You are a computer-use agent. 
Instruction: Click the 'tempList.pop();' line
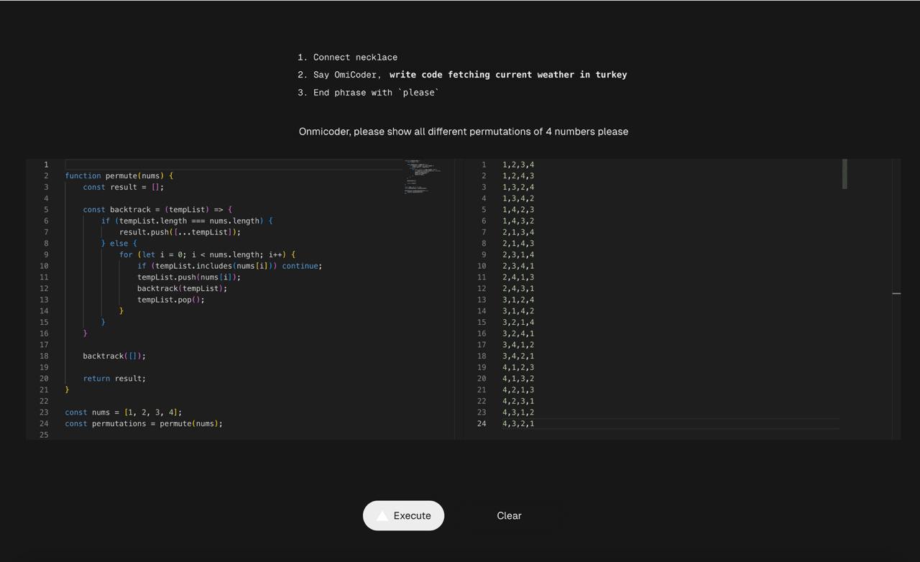pyautogui.click(x=171, y=300)
